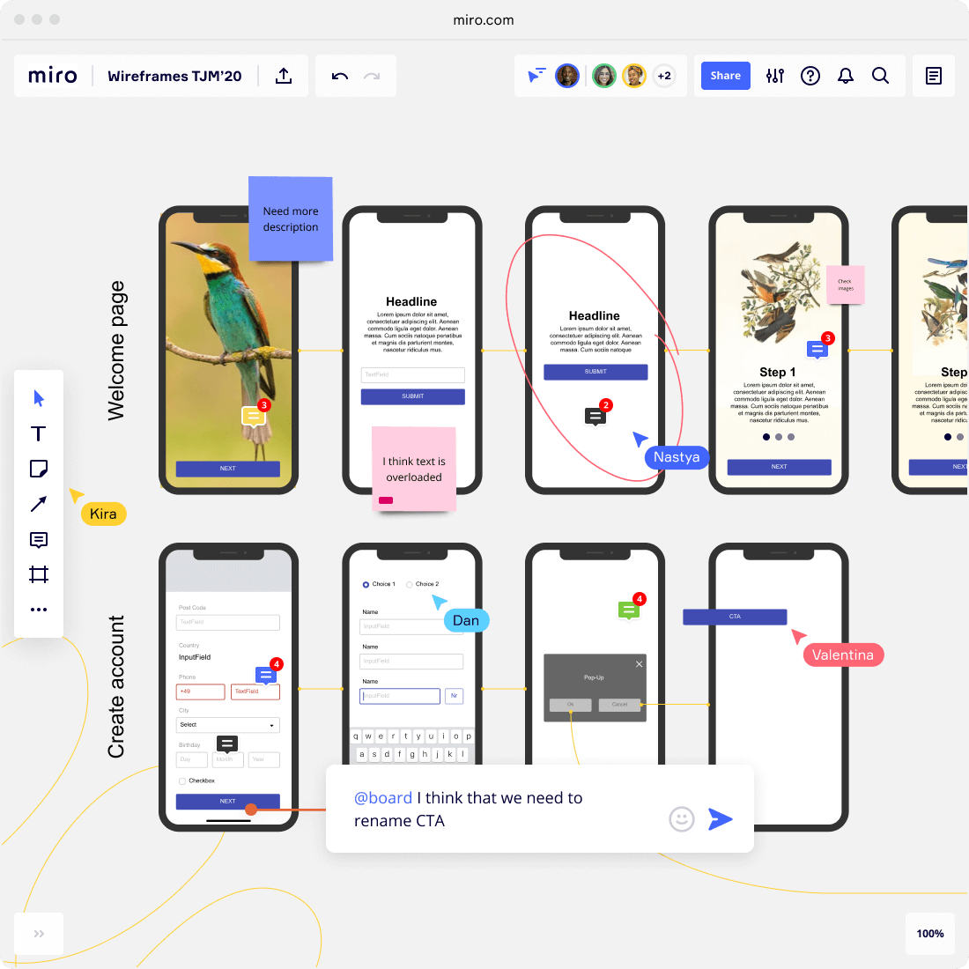Open collaborator avatar with green ring
Screen dimensions: 969x969
click(603, 76)
